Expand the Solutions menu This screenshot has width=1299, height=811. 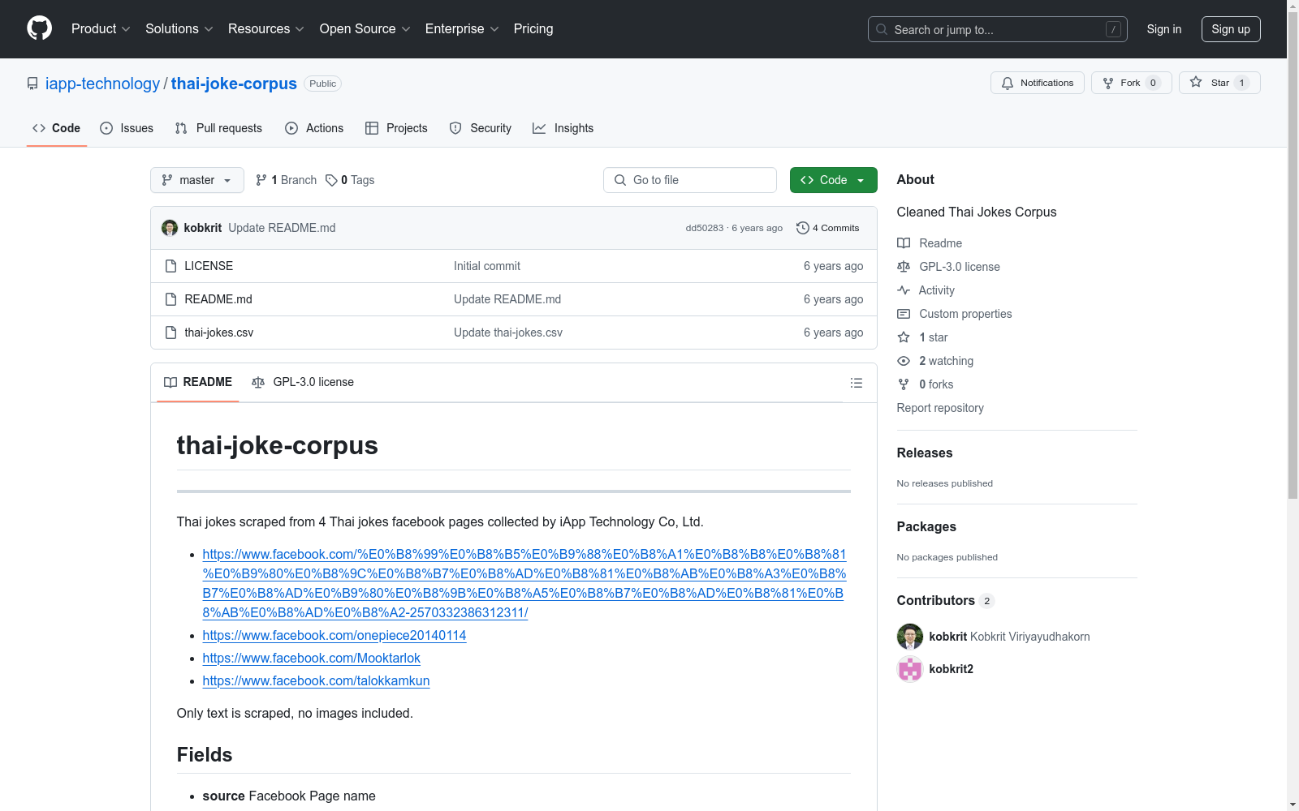click(179, 29)
